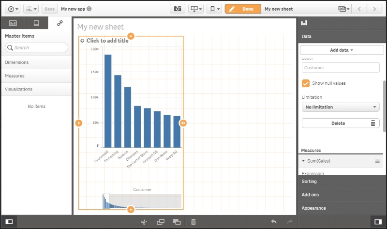Go to the next sheet arrow
This screenshot has height=229, width=387.
[x=373, y=9]
